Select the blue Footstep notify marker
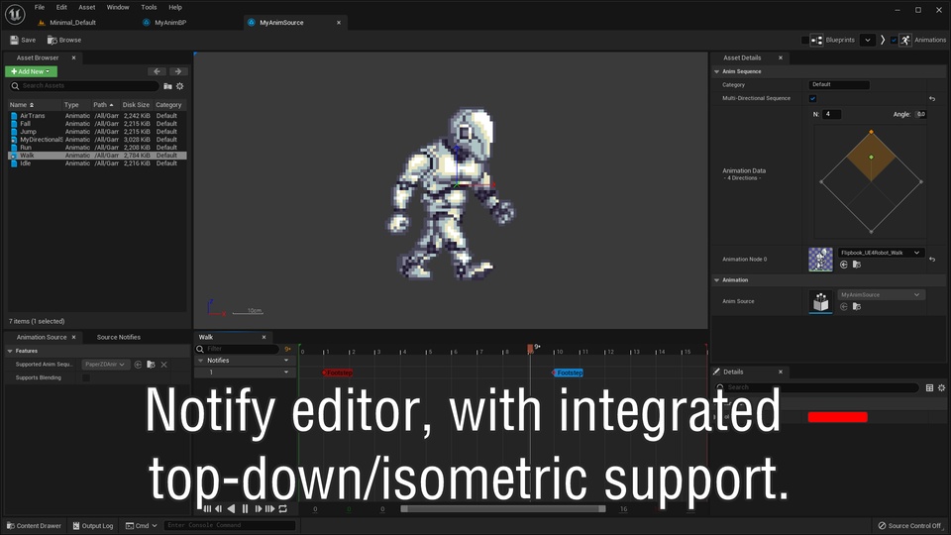This screenshot has width=951, height=535. coord(568,373)
